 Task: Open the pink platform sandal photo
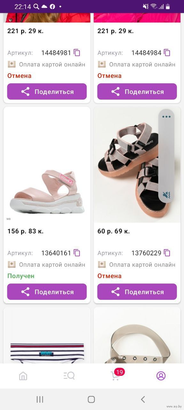[x=47, y=165]
